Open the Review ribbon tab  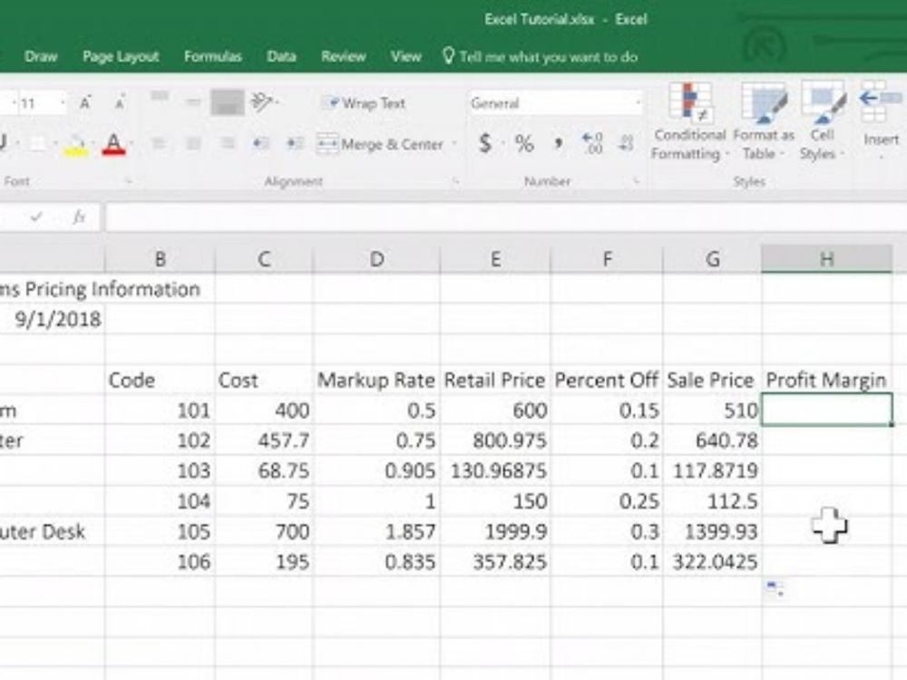(343, 55)
